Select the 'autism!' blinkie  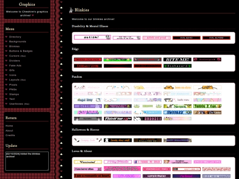pos(93,37)
